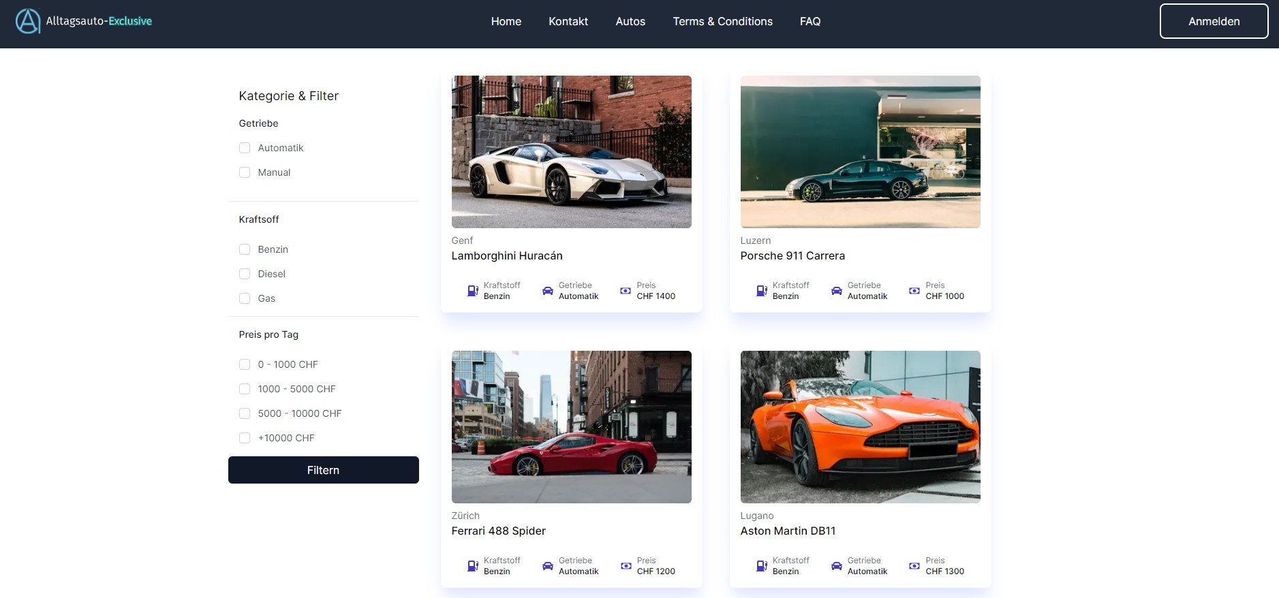Click the Alltagsauto-Exclusive logo icon
Image resolution: width=1279 pixels, height=598 pixels.
pyautogui.click(x=28, y=21)
